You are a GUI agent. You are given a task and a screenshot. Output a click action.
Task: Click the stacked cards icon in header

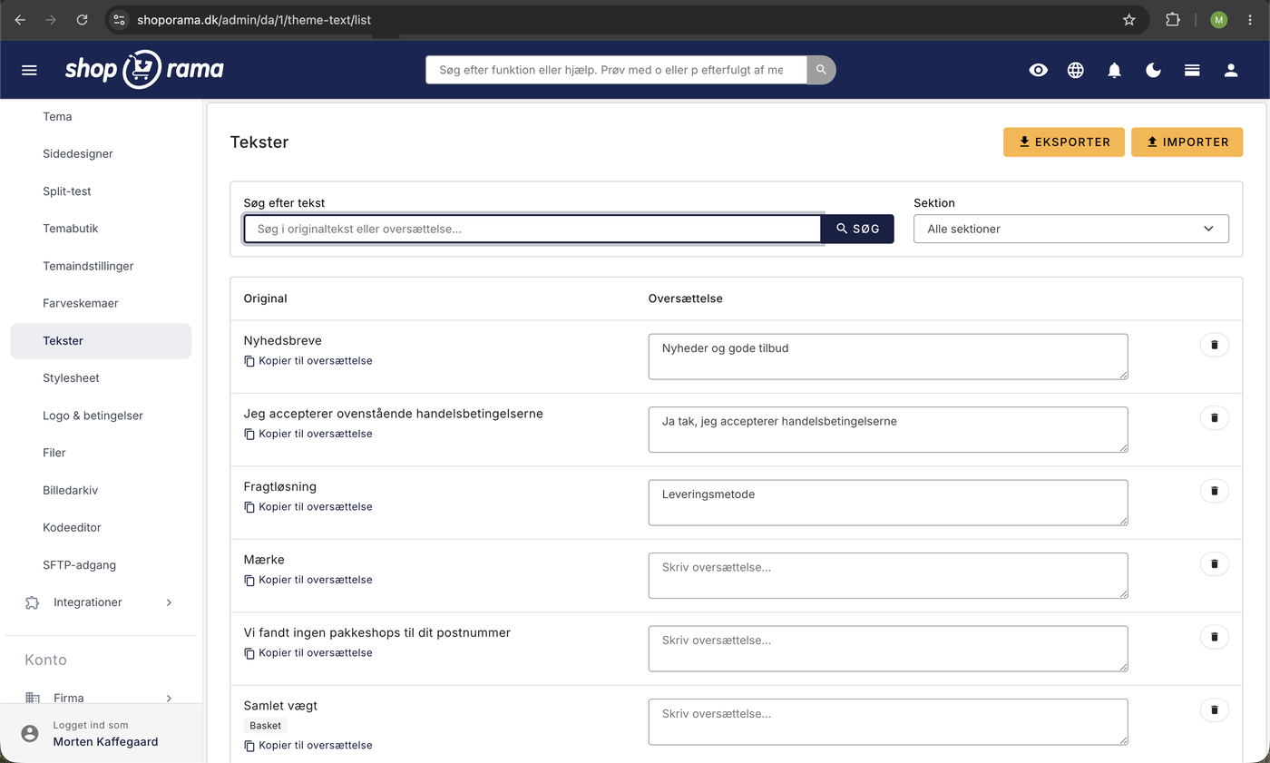(x=1192, y=70)
